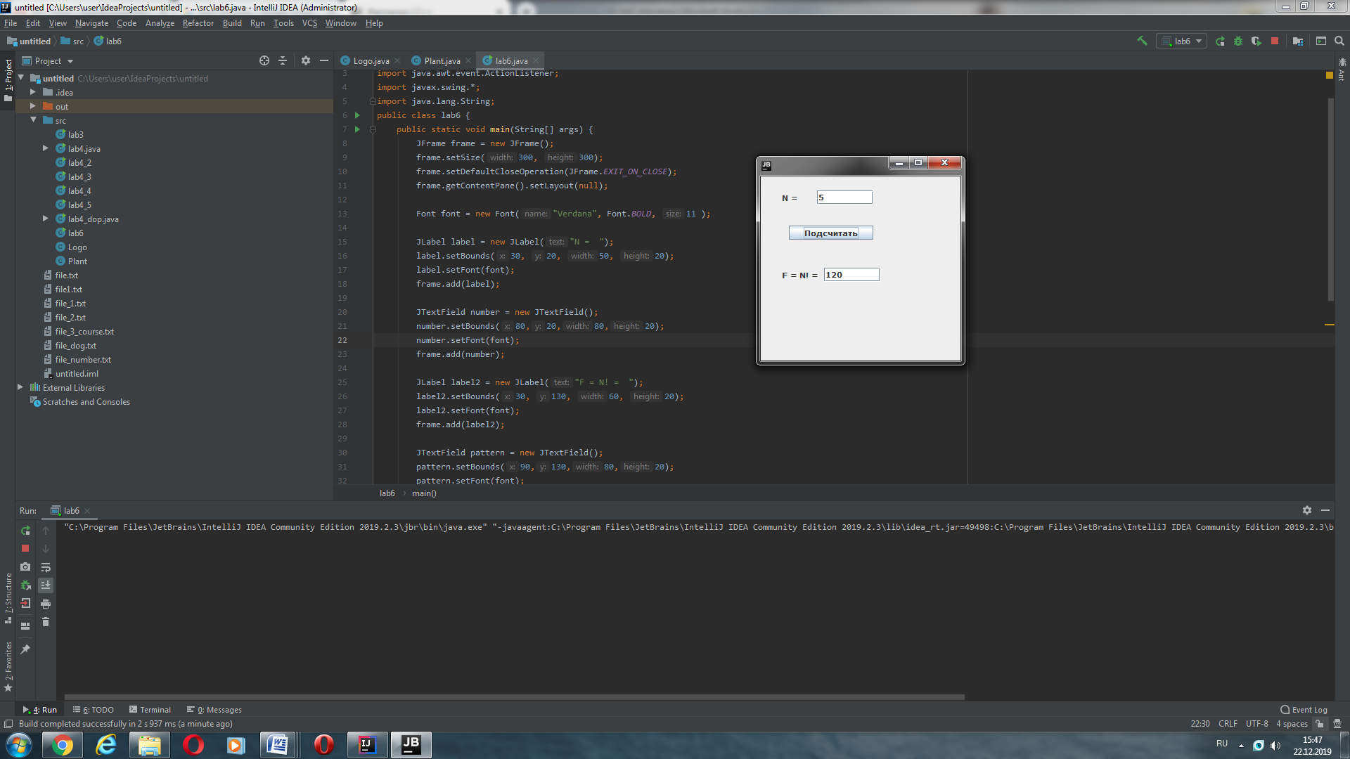
Task: Stop the running program from top toolbar
Action: [1275, 41]
